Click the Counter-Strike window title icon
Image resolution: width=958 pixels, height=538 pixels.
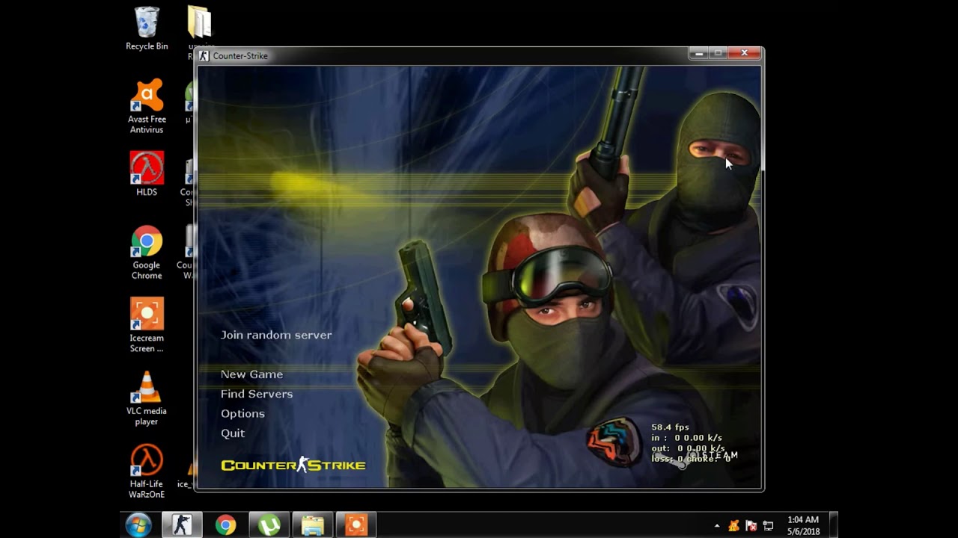click(204, 55)
